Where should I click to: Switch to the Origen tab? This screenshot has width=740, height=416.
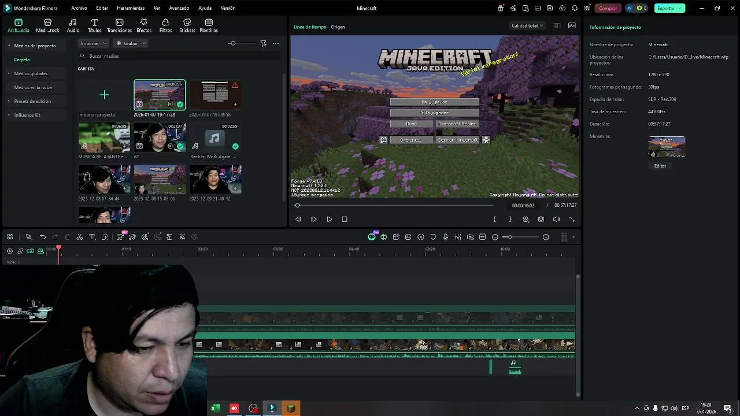pyautogui.click(x=338, y=27)
